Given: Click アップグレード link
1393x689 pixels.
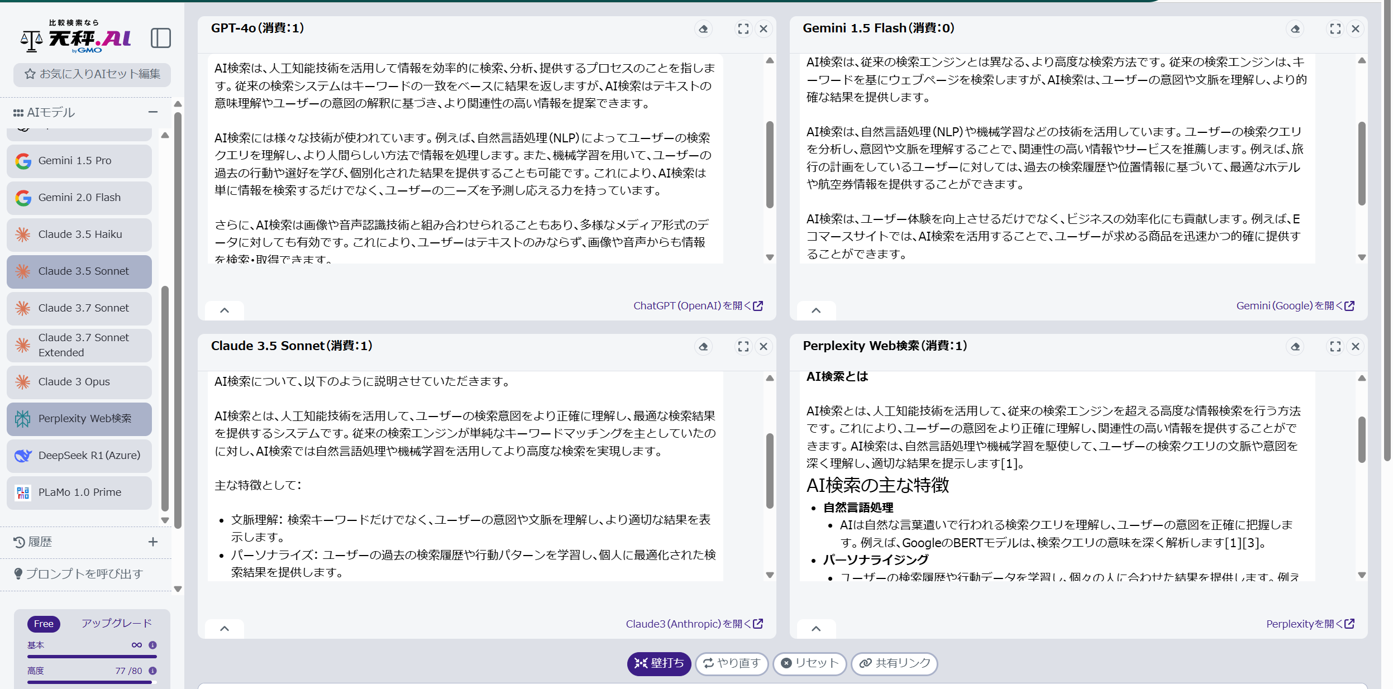Looking at the screenshot, I should tap(117, 623).
